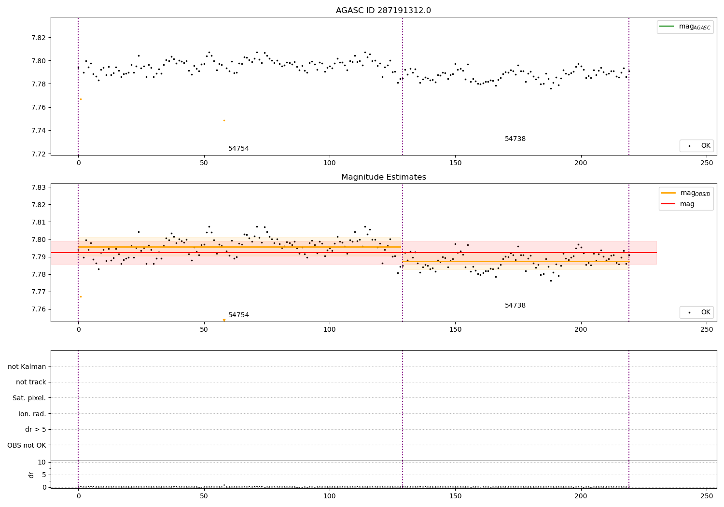Image resolution: width=724 pixels, height=507 pixels.
Task: Click the 200 x-axis tick under the dr plot
Action: [581, 496]
